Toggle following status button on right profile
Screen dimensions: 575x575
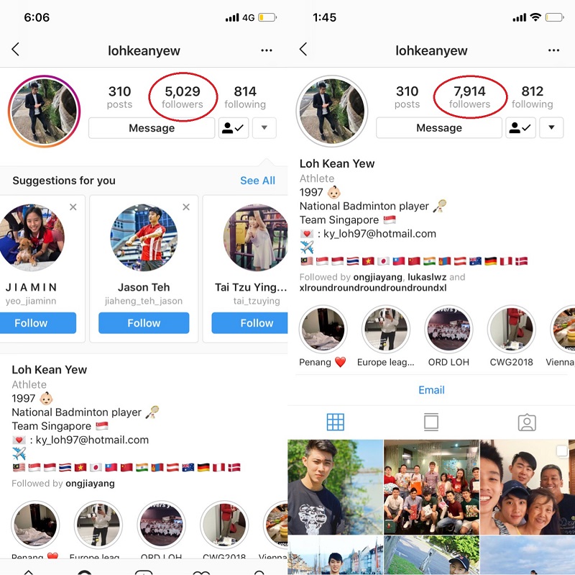[520, 127]
